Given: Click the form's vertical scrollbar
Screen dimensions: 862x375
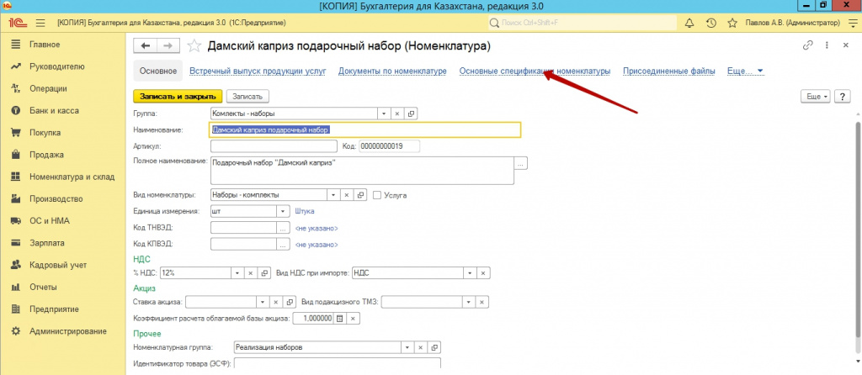Looking at the screenshot, I should 858,230.
